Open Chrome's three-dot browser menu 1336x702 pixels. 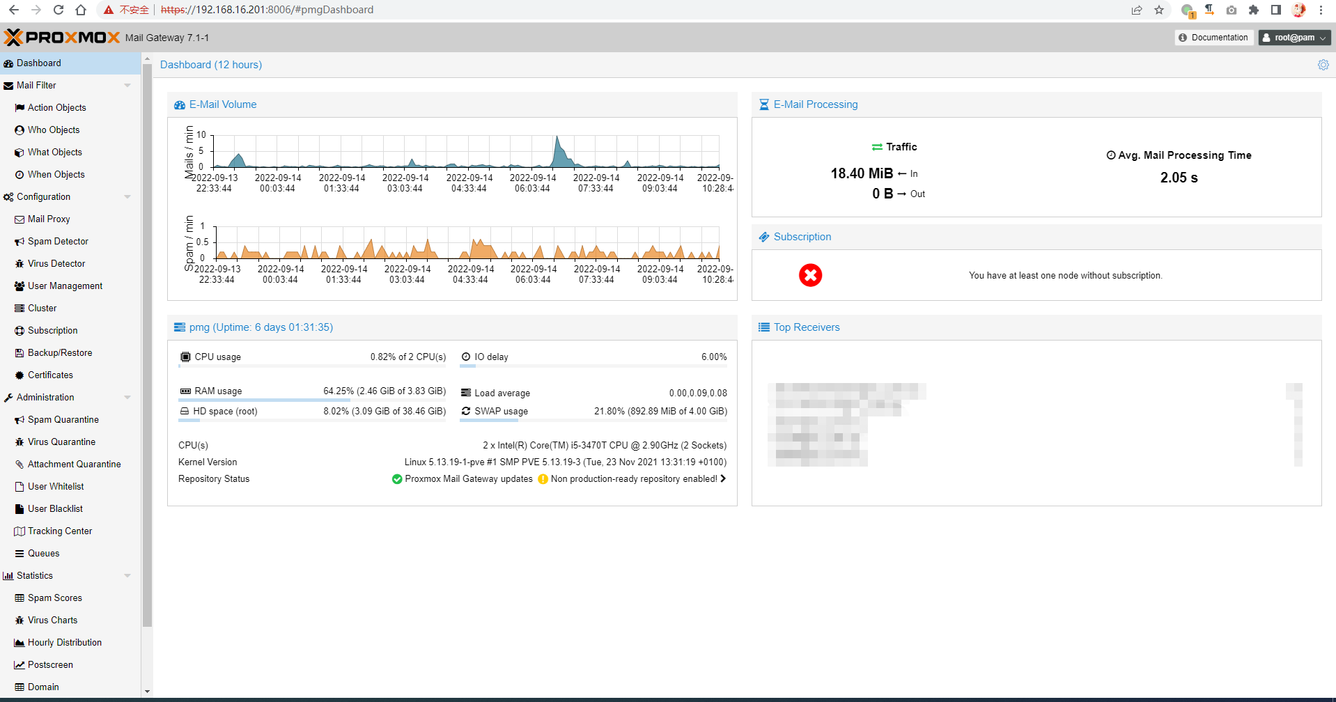1321,10
